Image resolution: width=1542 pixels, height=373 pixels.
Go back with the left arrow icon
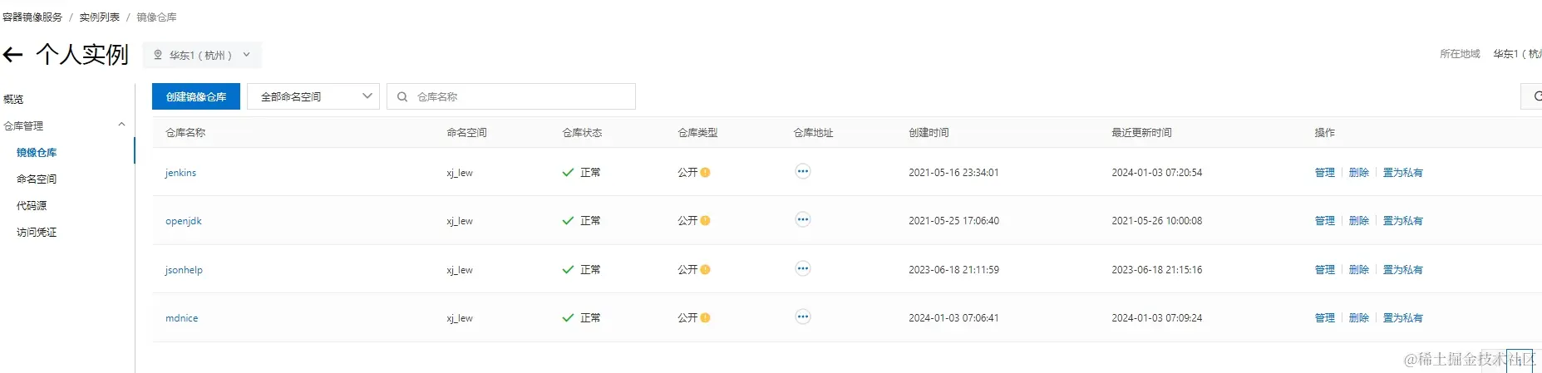click(12, 55)
